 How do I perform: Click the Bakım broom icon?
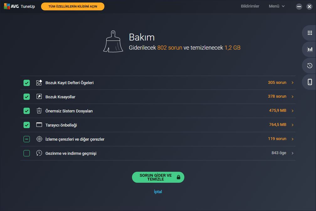click(x=113, y=41)
